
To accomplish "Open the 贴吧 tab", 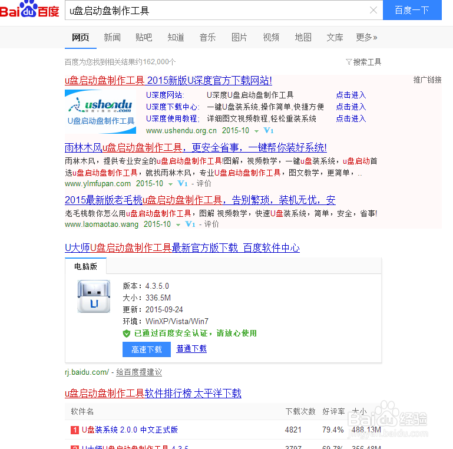I will pyautogui.click(x=144, y=37).
